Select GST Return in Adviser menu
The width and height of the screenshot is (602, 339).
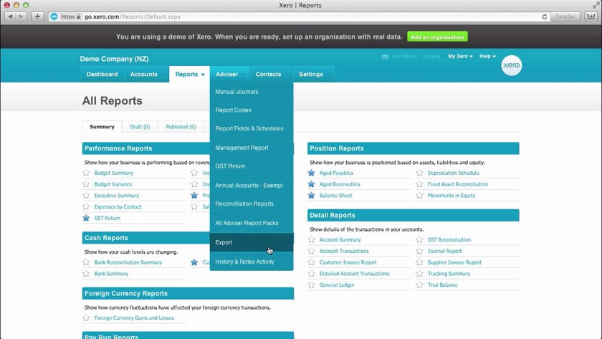coord(252,166)
